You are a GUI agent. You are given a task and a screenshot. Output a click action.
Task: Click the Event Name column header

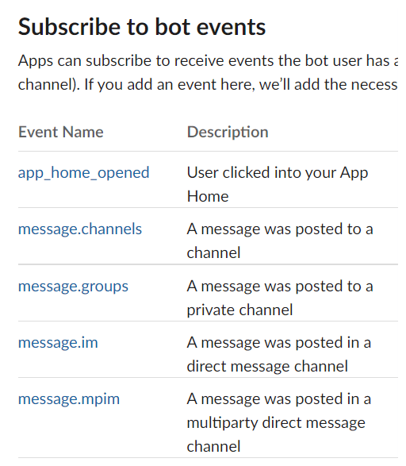(61, 132)
